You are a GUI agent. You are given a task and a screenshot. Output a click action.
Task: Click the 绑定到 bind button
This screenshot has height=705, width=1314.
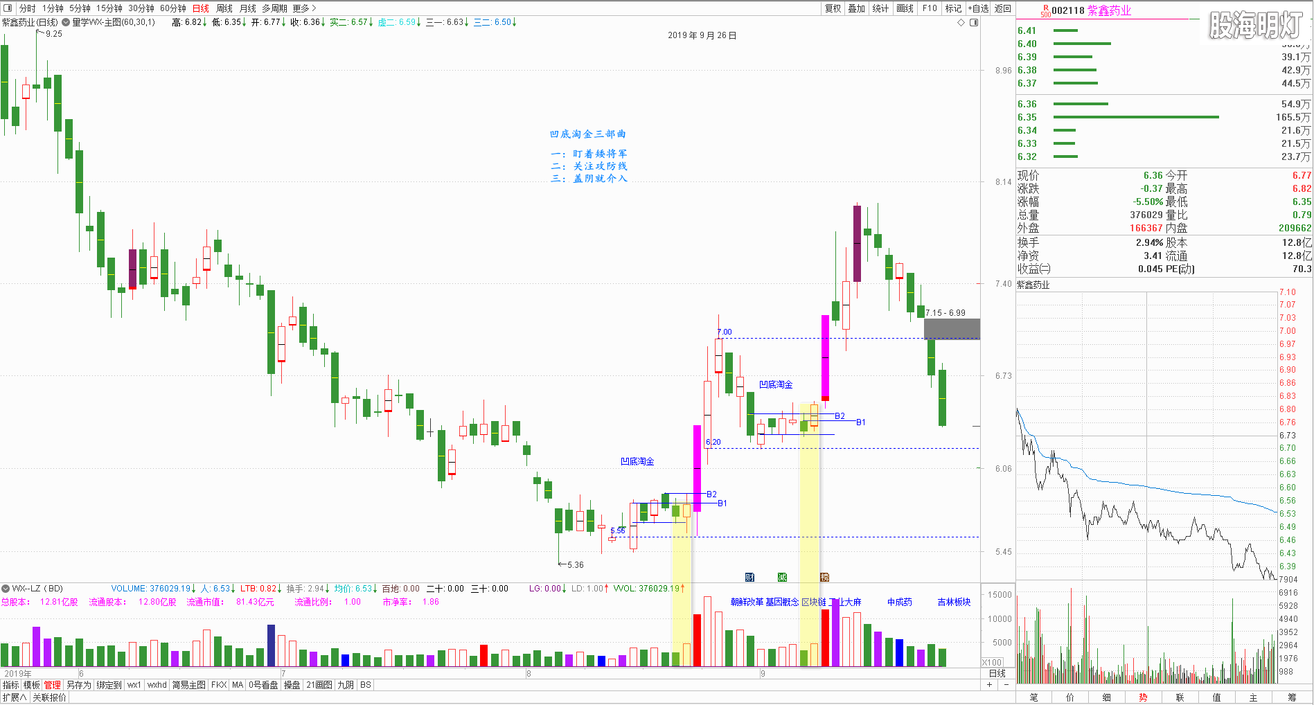click(109, 685)
